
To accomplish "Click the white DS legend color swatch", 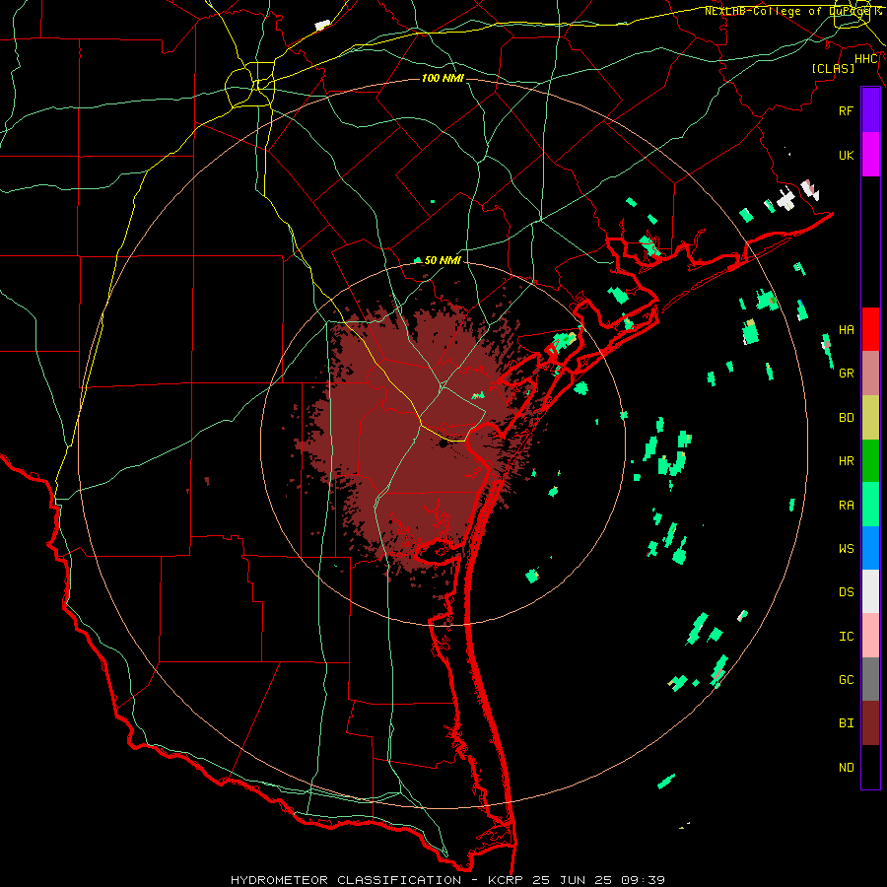I will point(870,591).
